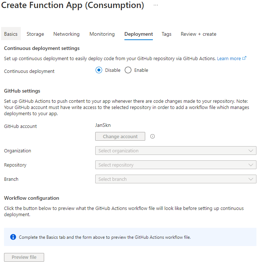Open the Select organization dropdown
The width and height of the screenshot is (278, 265).
[x=175, y=151]
